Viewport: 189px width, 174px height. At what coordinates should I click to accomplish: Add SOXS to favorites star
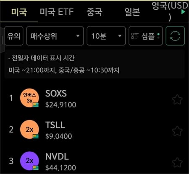(177, 99)
